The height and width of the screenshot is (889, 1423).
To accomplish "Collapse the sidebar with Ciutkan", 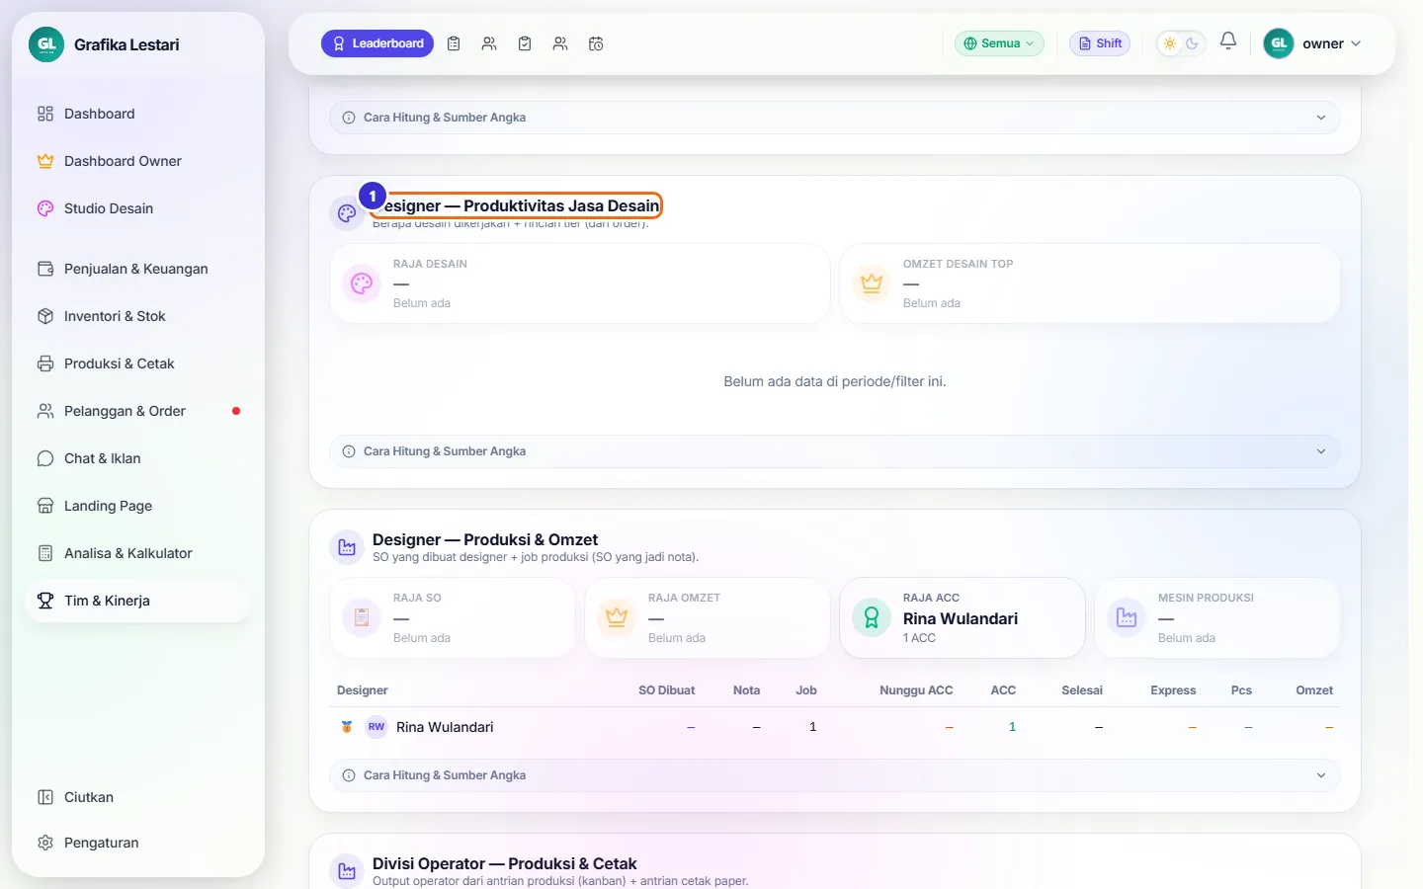I will click(138, 797).
